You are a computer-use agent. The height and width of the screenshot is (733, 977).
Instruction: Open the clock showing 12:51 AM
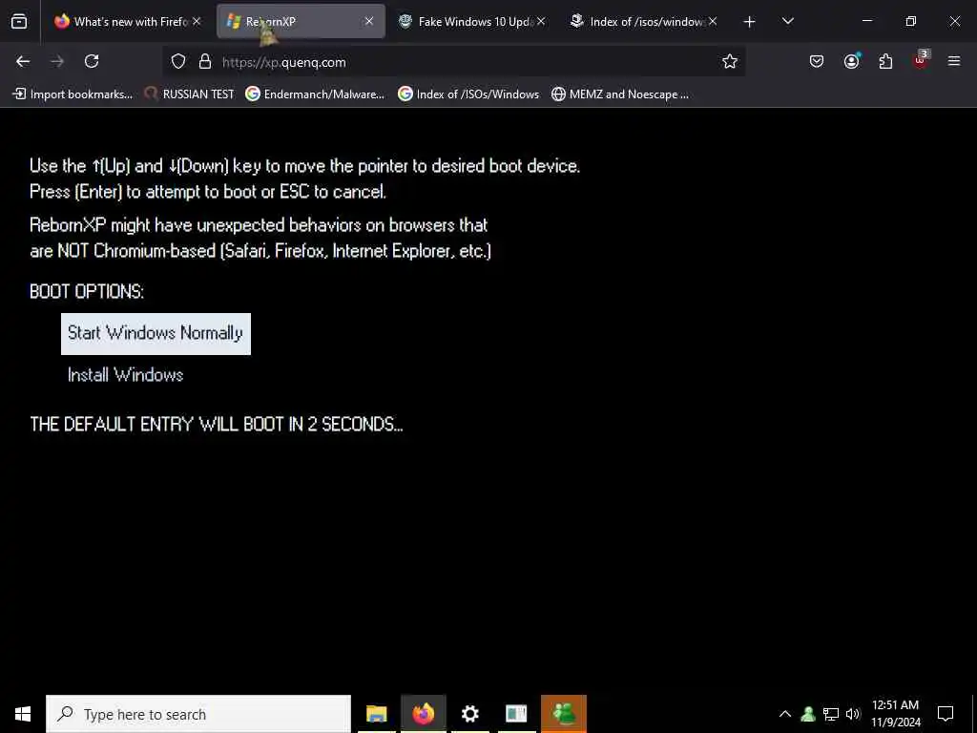click(895, 714)
